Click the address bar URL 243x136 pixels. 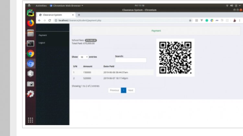(x=80, y=20)
